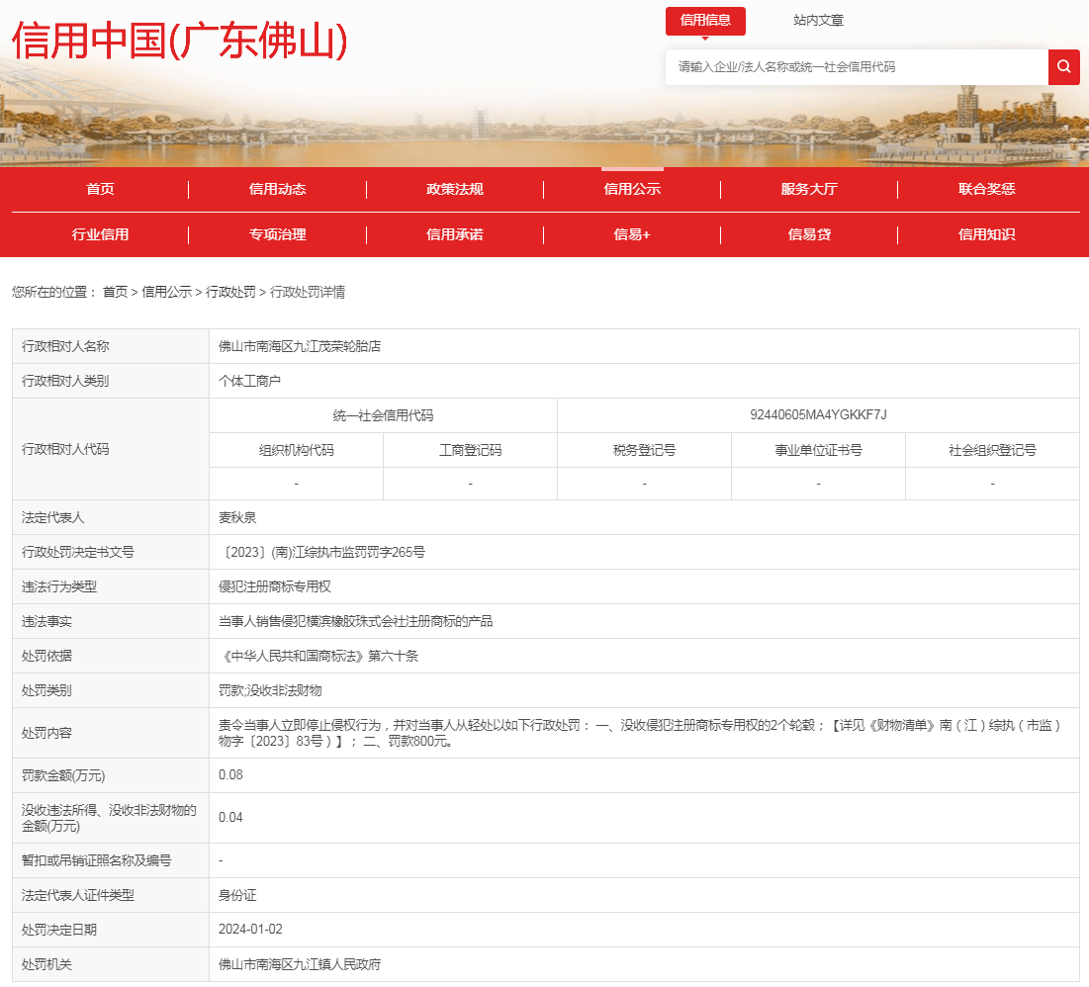Viewport: 1089px width, 987px height.
Task: Click the 信用公示 breadcrumb link
Action: coord(166,293)
